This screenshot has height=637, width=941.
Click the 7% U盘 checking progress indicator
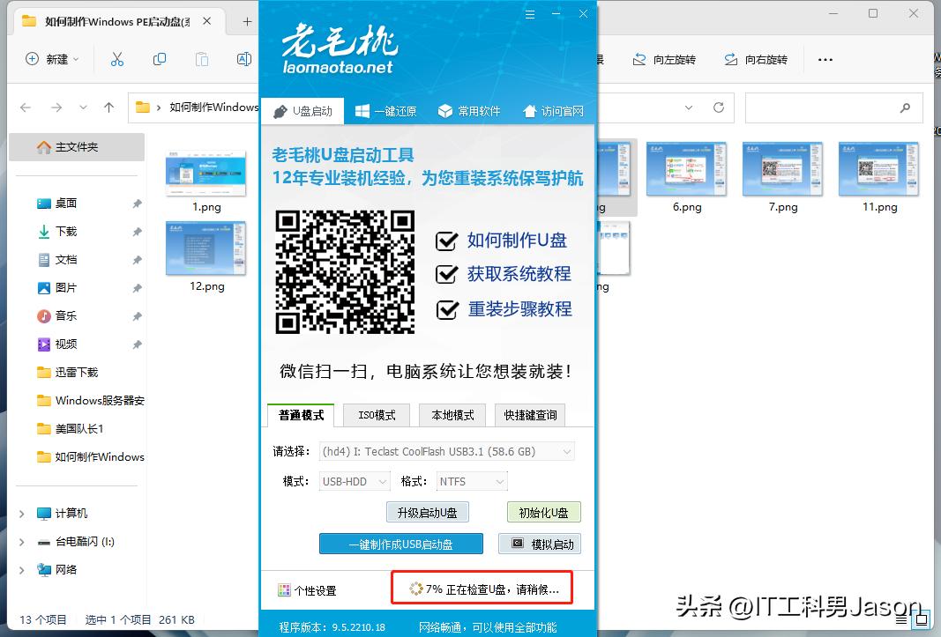[x=482, y=588]
